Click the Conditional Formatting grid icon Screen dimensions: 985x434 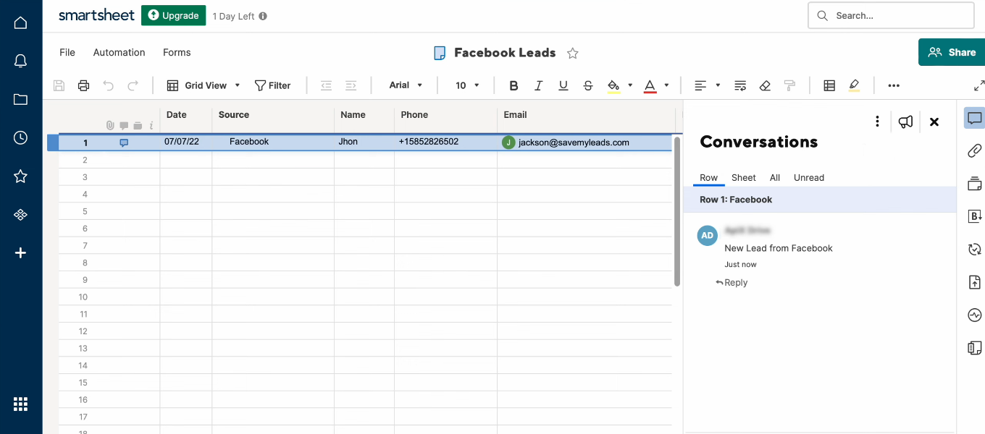pyautogui.click(x=829, y=85)
